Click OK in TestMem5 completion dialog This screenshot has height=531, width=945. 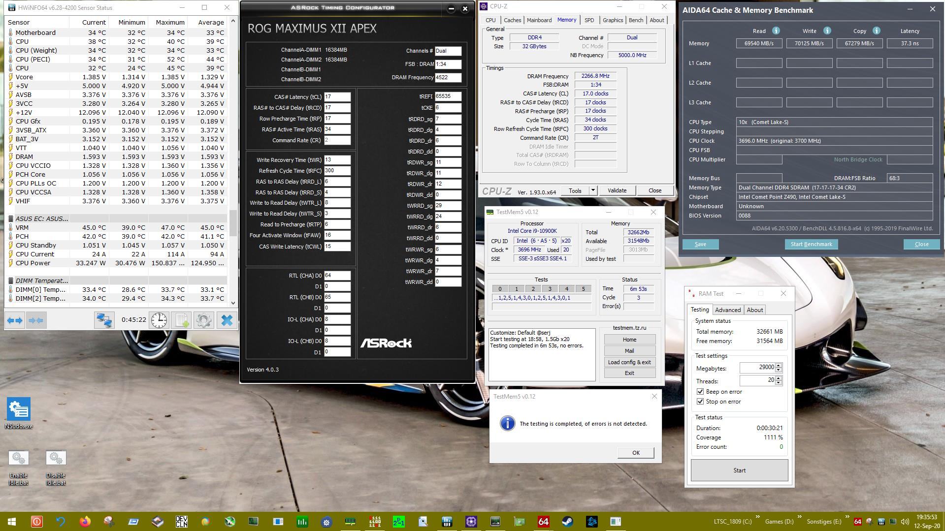636,453
